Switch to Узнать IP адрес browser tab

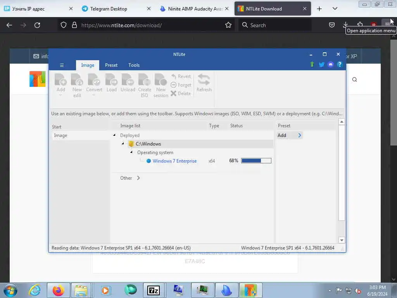38,9
